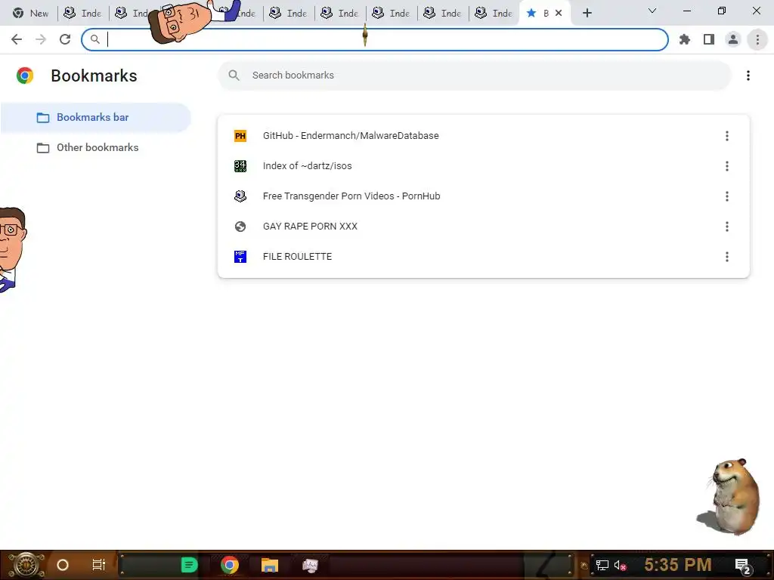The height and width of the screenshot is (580, 774).
Task: Open the 5:35 PM clock
Action: [678, 565]
